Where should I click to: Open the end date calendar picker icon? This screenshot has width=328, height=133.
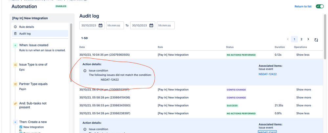click(151, 26)
